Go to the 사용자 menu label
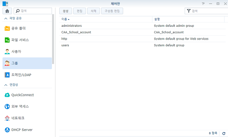This screenshot has height=137, width=228. (x=16, y=51)
